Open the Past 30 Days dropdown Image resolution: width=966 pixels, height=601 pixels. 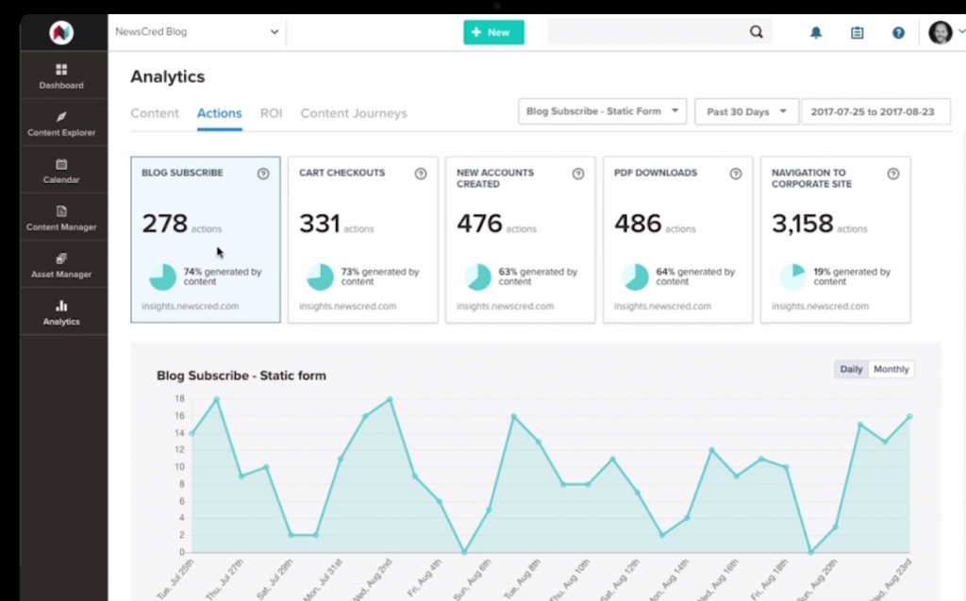[746, 111]
